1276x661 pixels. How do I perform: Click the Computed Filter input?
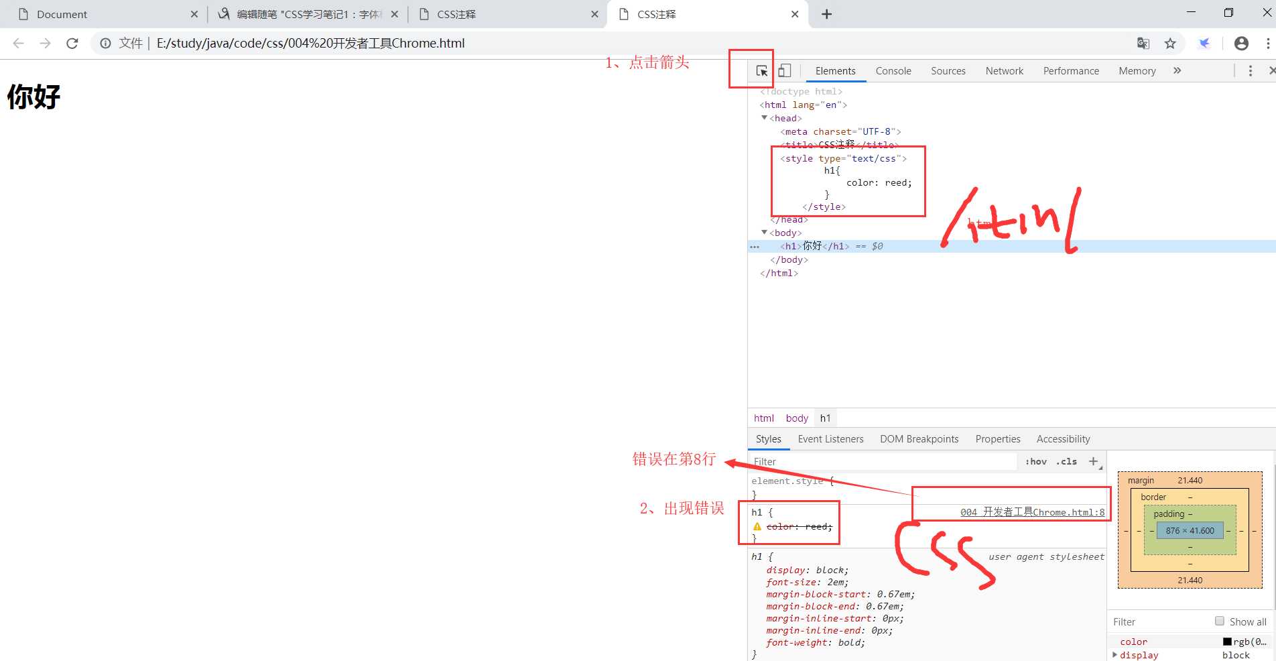pyautogui.click(x=1159, y=621)
